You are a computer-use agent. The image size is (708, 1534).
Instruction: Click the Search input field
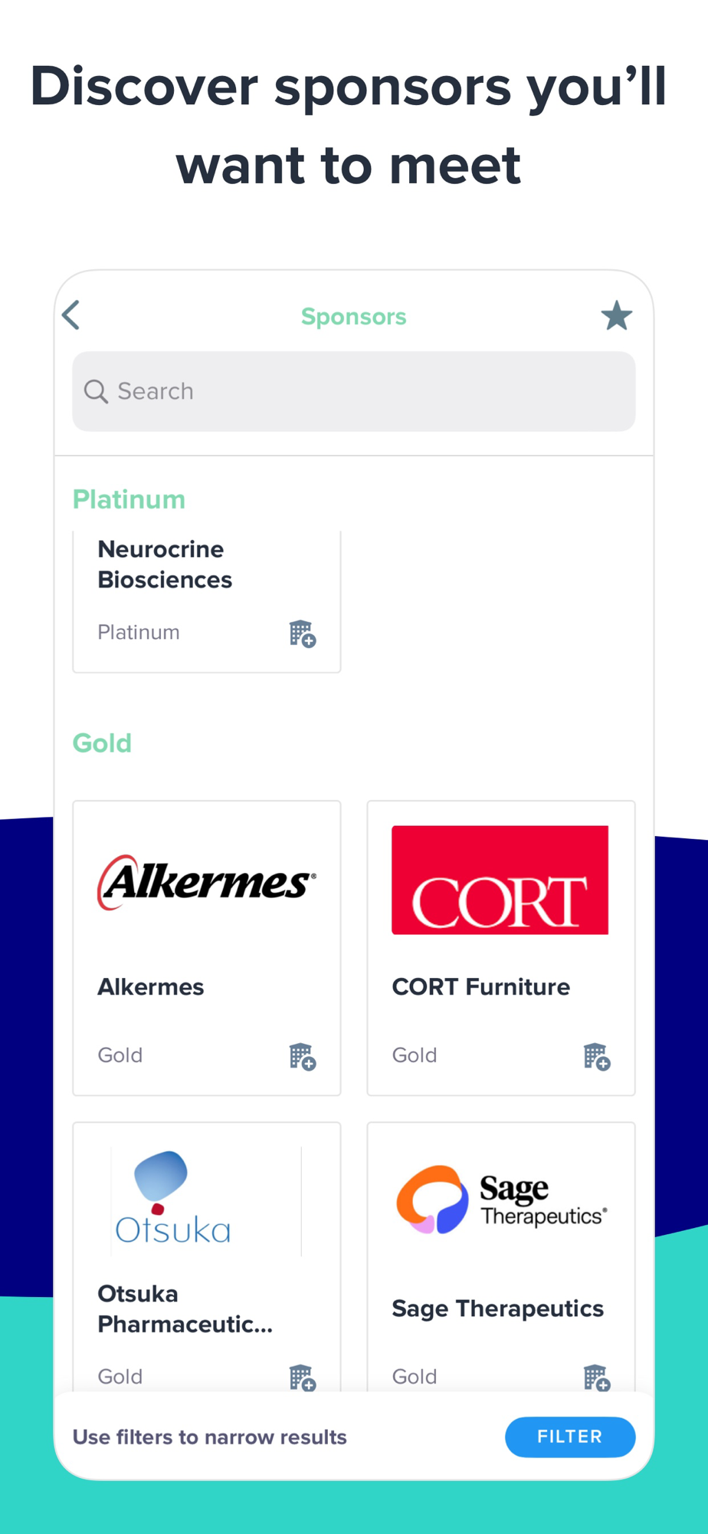click(354, 391)
